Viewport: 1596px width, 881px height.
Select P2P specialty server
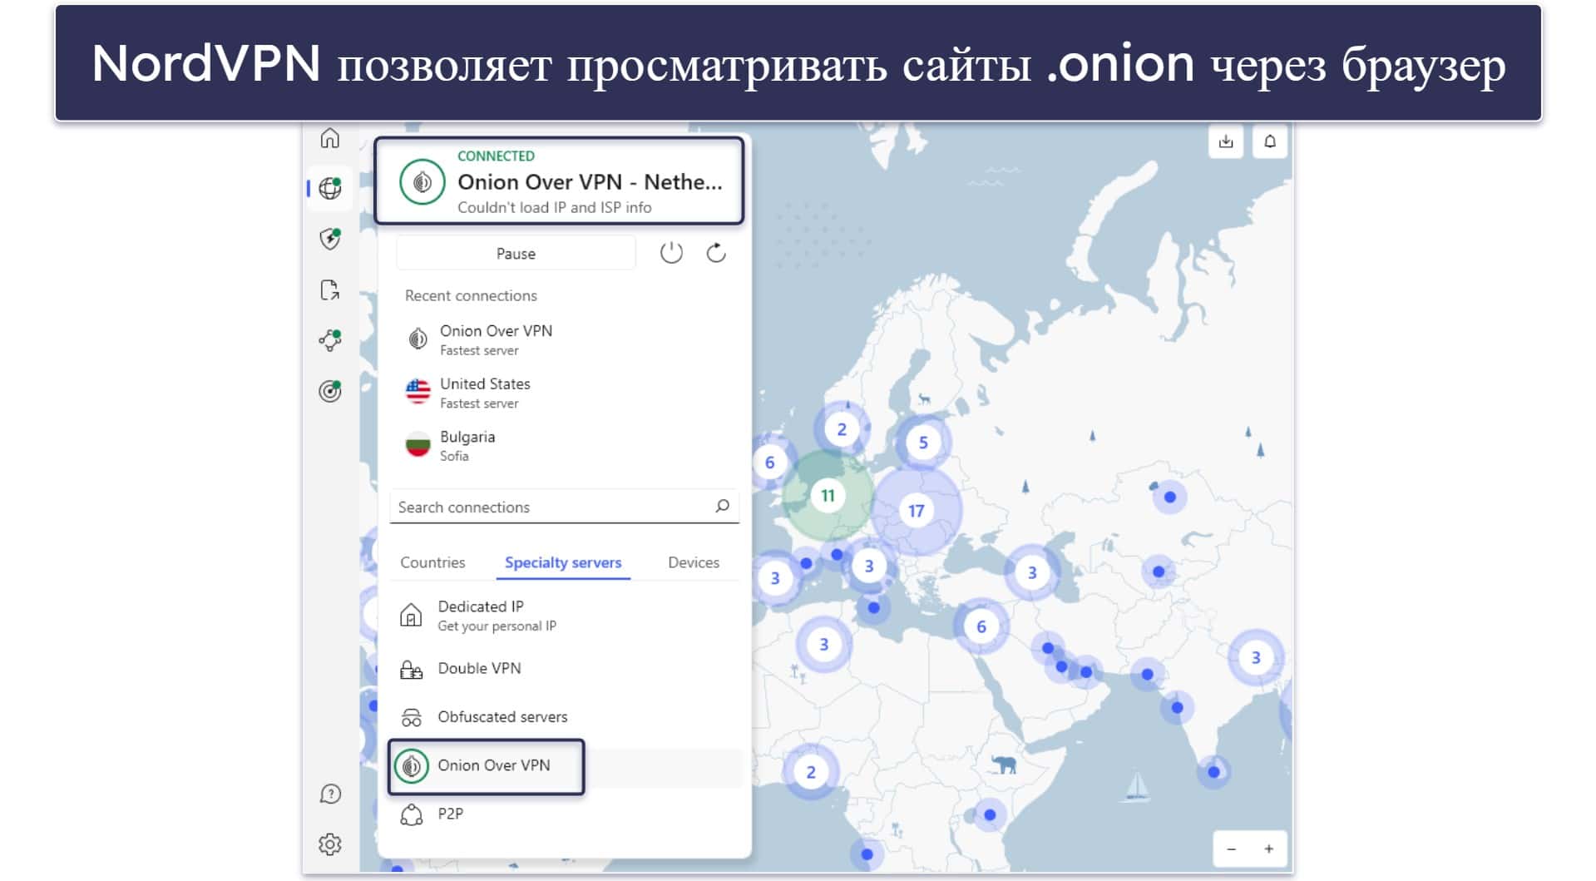click(564, 814)
